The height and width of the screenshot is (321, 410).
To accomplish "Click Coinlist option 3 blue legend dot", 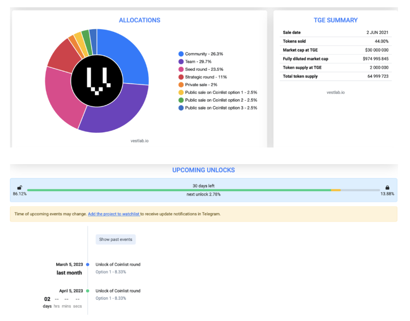I will click(181, 108).
